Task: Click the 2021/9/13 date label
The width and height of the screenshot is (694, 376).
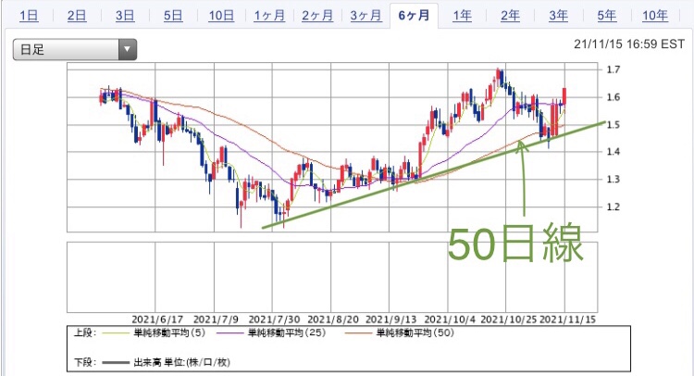Action: pyautogui.click(x=390, y=320)
